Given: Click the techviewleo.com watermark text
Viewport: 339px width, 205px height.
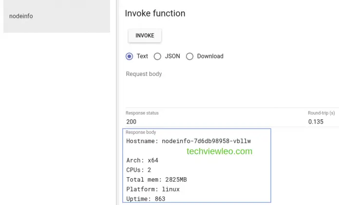Looking at the screenshot, I should coord(219,151).
